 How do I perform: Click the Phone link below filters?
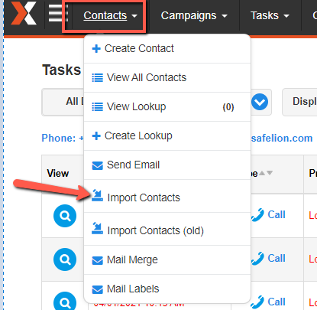63,138
